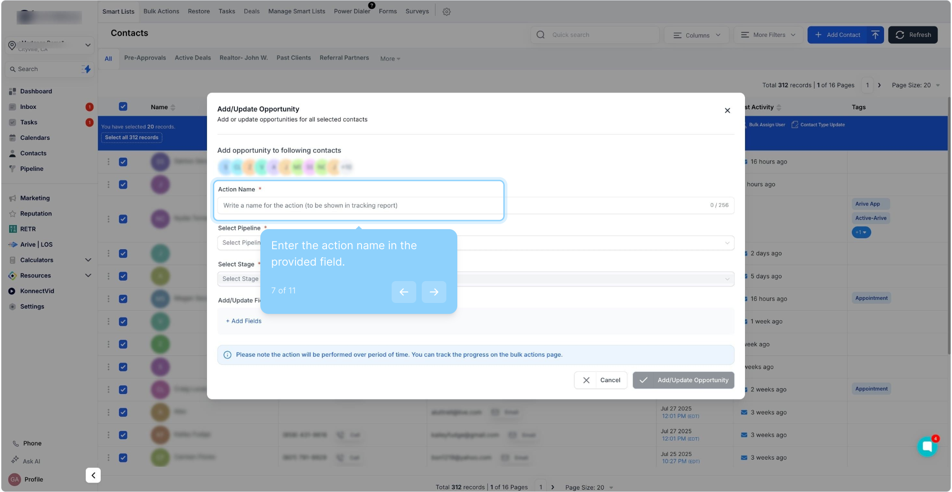The height and width of the screenshot is (492, 952).
Task: Open the Pre-Approvals smart list tab
Action: click(145, 58)
